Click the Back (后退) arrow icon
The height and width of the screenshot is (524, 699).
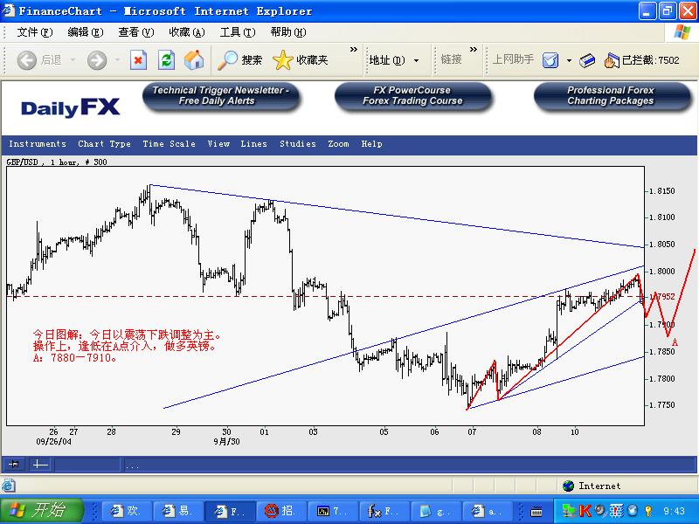tap(26, 59)
